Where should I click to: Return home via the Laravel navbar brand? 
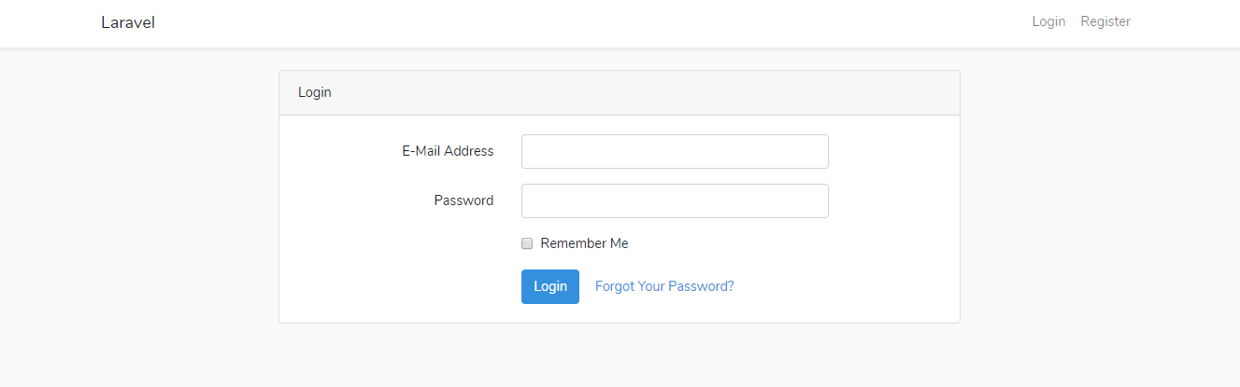128,22
